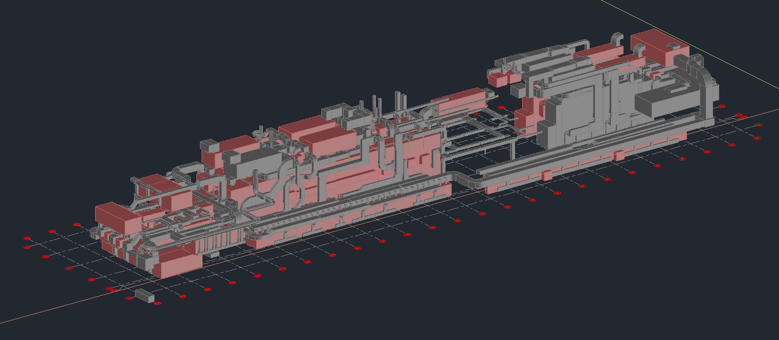The image size is (779, 340).
Task: Click the rightmost red grid marker circle
Action: (x=759, y=125)
